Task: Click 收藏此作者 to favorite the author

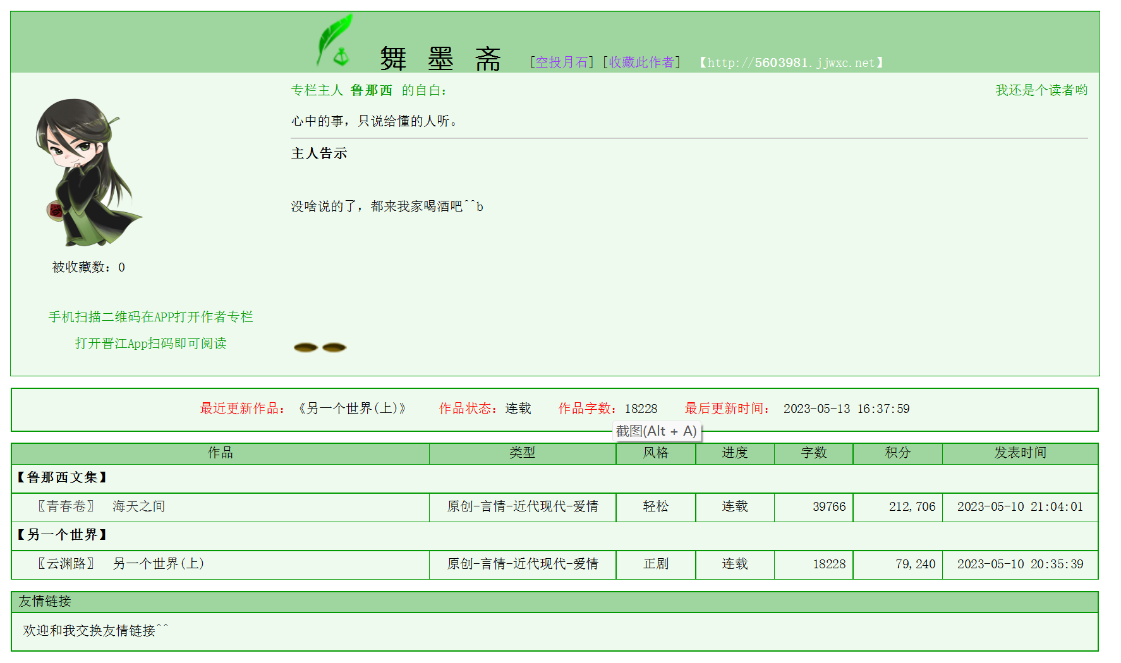Action: point(641,63)
